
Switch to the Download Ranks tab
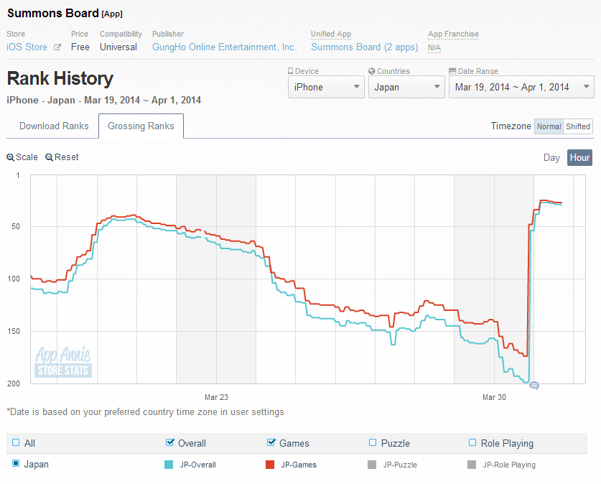pyautogui.click(x=54, y=126)
